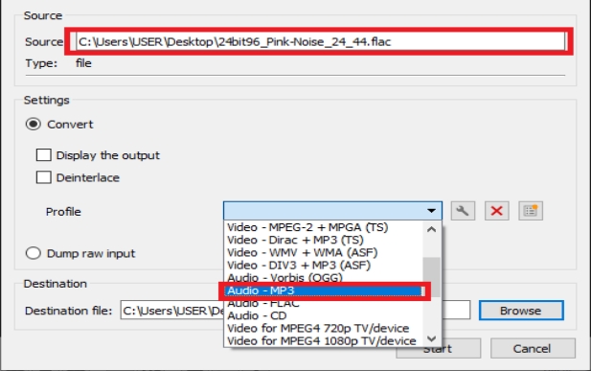This screenshot has width=591, height=371.
Task: Choose Video for MPEG4 1080p TV/device
Action: tap(324, 340)
